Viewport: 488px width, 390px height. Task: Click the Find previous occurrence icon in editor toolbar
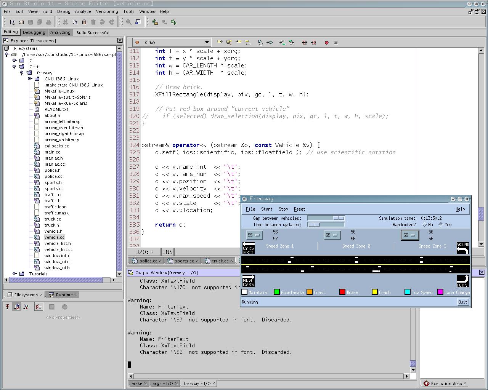(220, 42)
